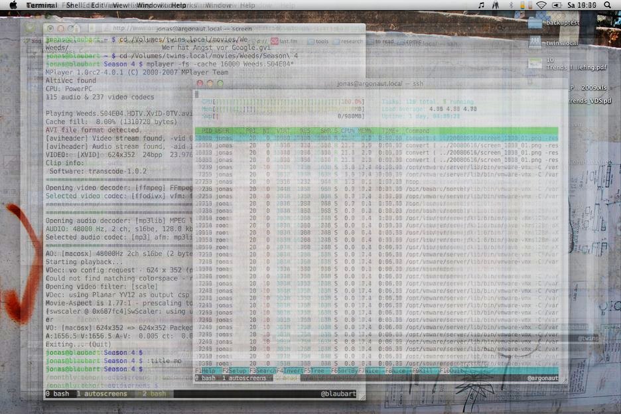
Task: Click F6 SortBy in htop
Action: (x=344, y=371)
